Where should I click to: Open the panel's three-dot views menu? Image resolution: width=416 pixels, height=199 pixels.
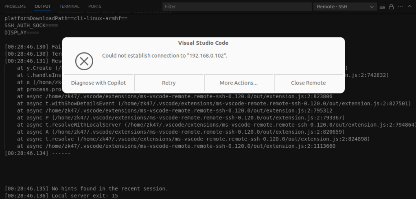coord(400,6)
